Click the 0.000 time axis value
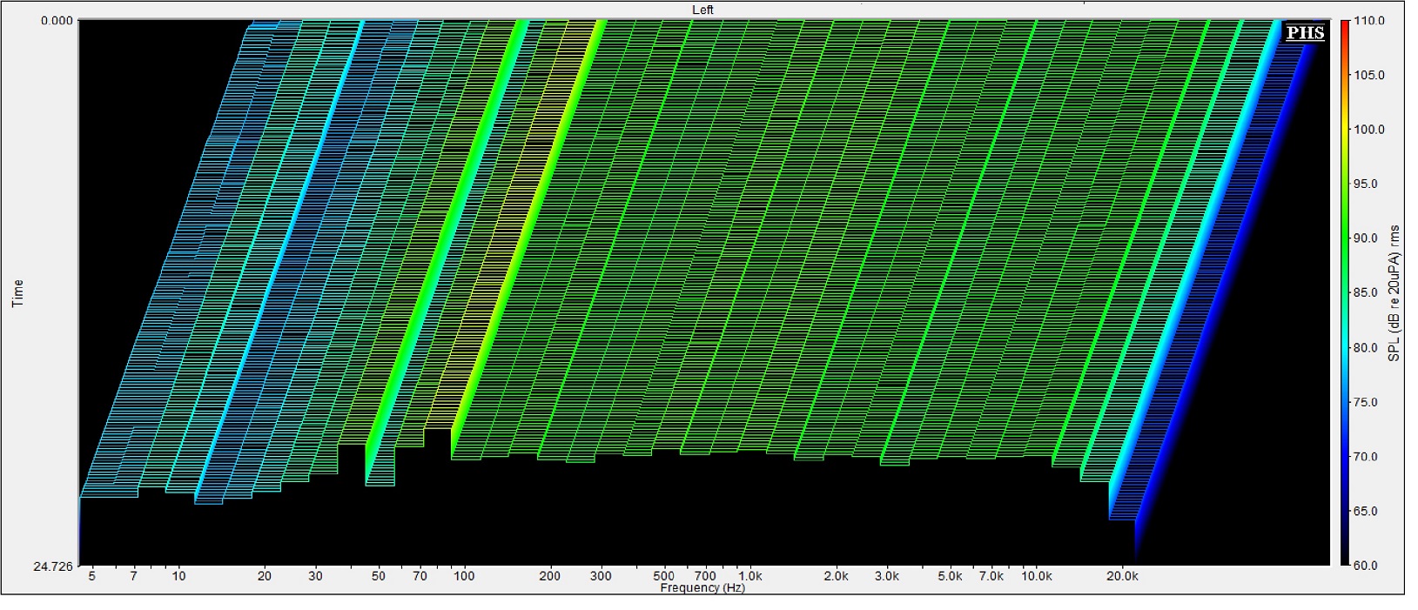This screenshot has height=610, width=1418. pyautogui.click(x=57, y=20)
